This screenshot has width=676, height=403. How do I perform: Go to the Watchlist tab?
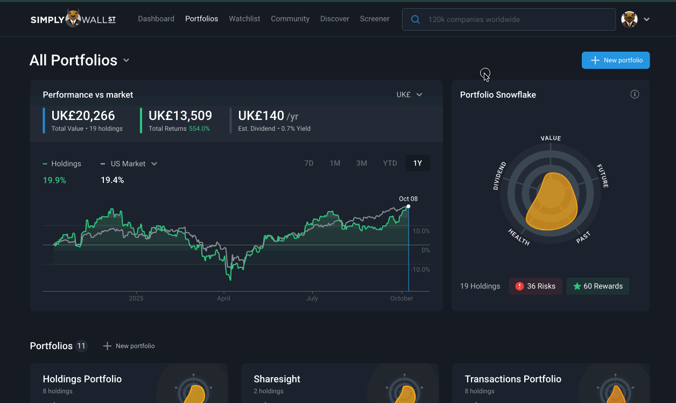pos(244,19)
